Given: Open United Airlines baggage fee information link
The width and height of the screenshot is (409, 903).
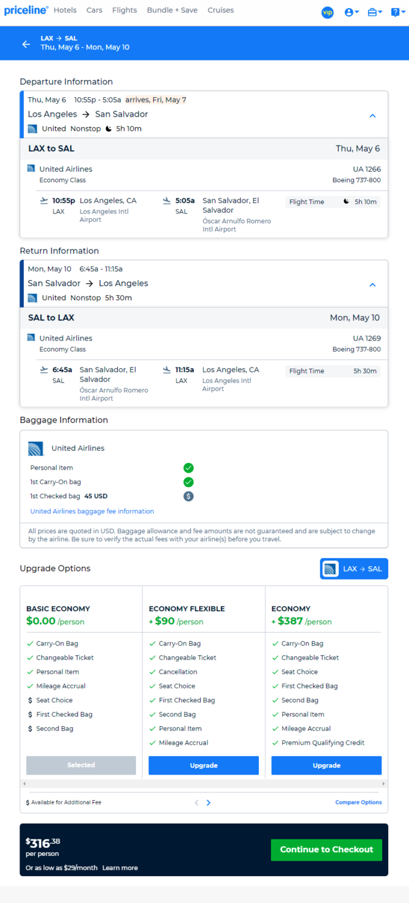Looking at the screenshot, I should pyautogui.click(x=92, y=511).
